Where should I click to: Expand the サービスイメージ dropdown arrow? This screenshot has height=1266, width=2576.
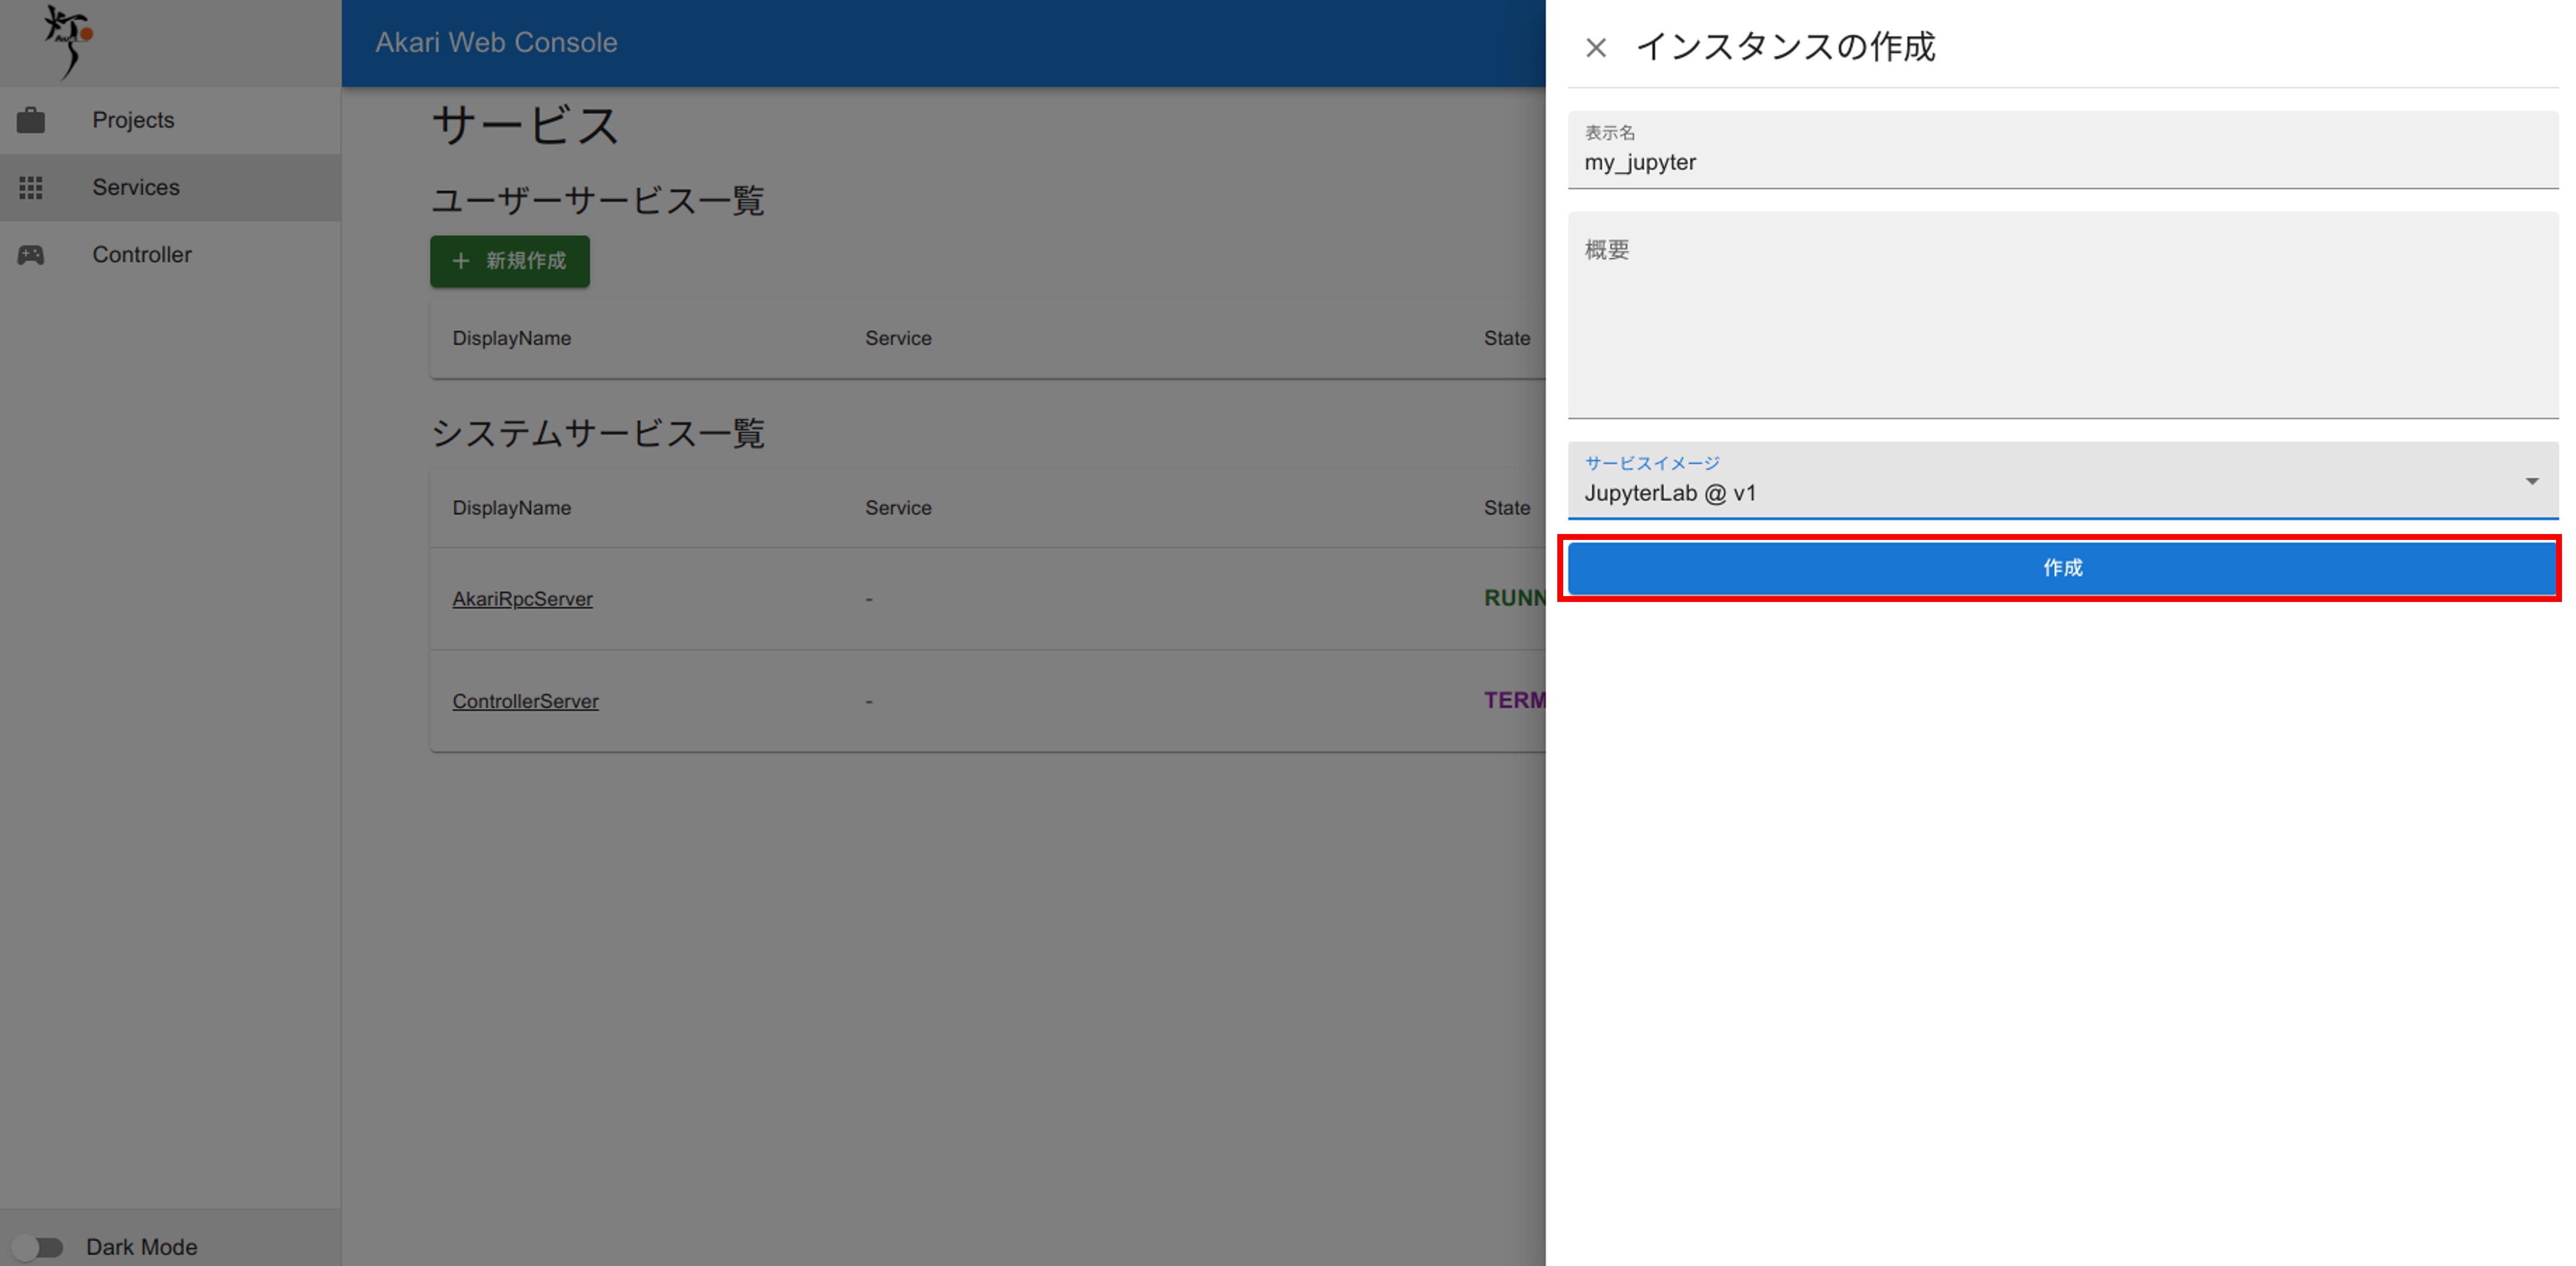[x=2531, y=482]
